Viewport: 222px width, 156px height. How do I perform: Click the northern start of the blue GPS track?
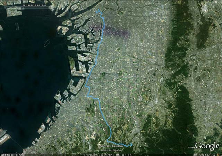click(99, 9)
